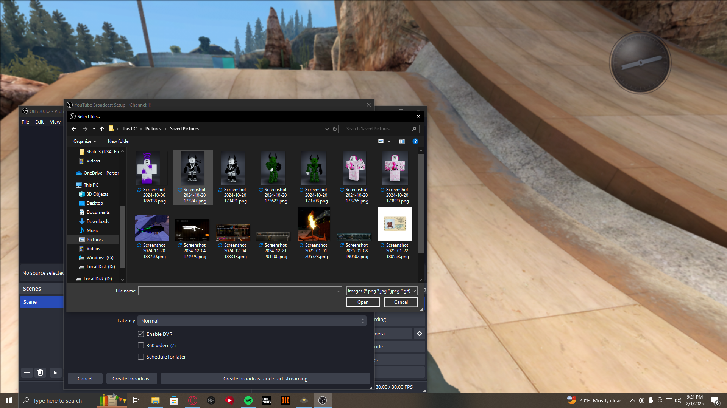Open Spotify from the taskbar
The width and height of the screenshot is (727, 408).
pyautogui.click(x=248, y=400)
